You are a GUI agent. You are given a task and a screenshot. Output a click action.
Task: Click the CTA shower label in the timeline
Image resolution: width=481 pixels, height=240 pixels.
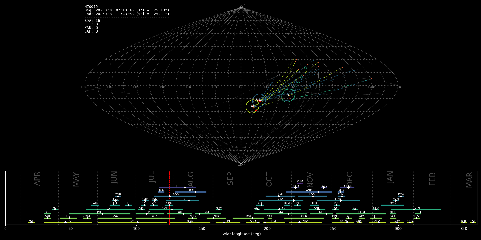click(x=280, y=199)
